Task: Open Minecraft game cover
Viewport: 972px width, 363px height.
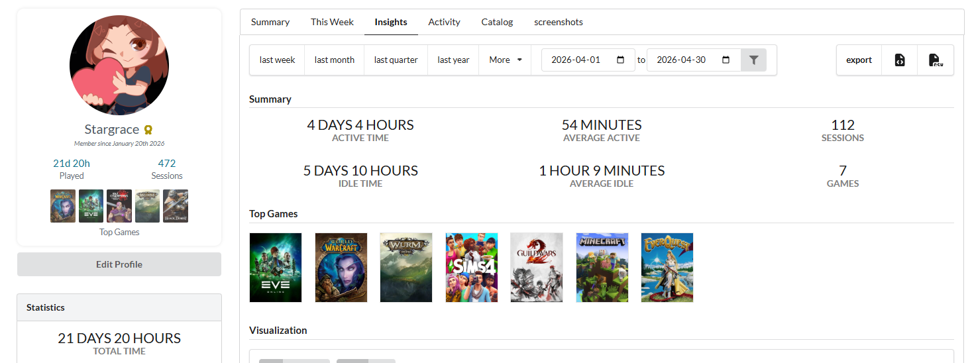Action: (x=602, y=268)
